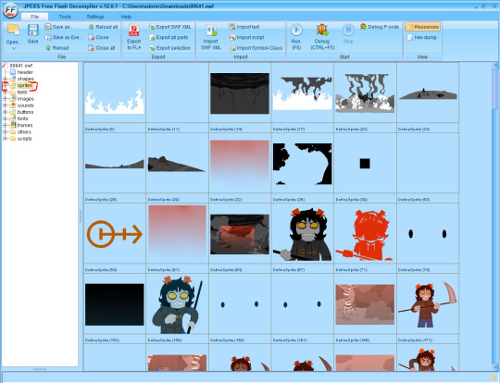This screenshot has height=383, width=500.
Task: Click the warning icon in status bar
Action: point(493,377)
